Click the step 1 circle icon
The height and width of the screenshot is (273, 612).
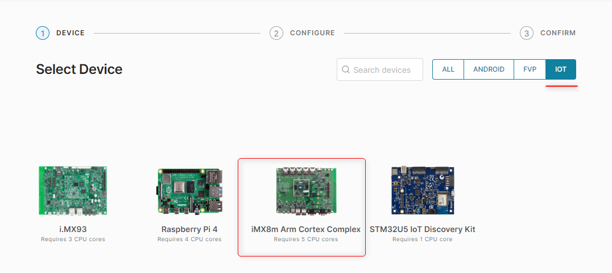(43, 33)
